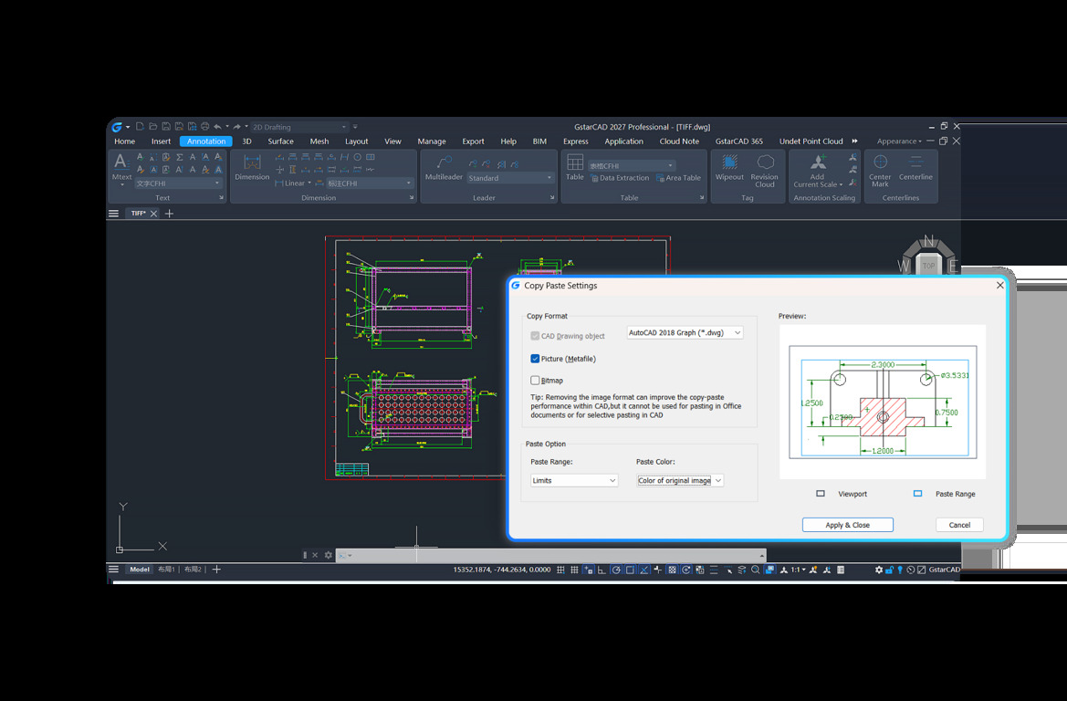Switch to the Insert ribbon tab

pyautogui.click(x=162, y=141)
